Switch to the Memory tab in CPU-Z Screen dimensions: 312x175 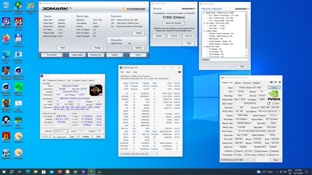pyautogui.click(x=62, y=80)
